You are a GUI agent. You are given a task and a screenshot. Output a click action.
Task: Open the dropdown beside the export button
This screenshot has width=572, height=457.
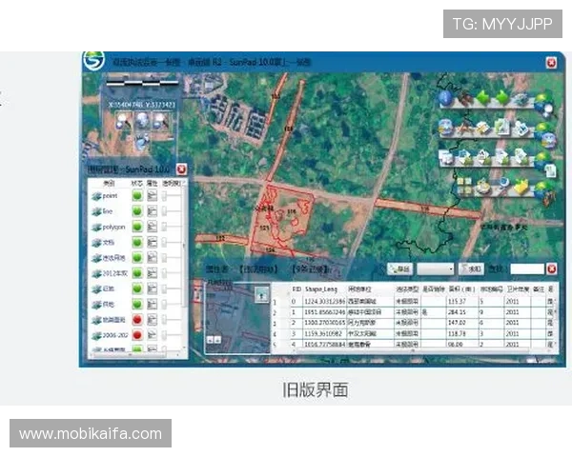tap(436, 268)
